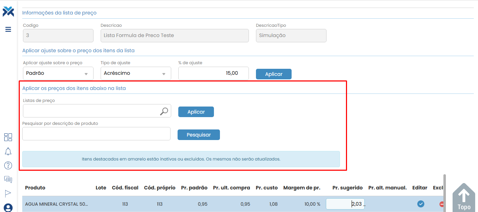Delete the AGUA MINERAL CRYSTAL row

click(442, 204)
